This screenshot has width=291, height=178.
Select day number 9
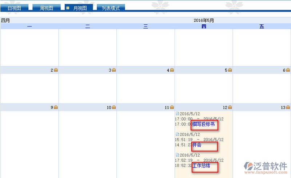point(52,108)
